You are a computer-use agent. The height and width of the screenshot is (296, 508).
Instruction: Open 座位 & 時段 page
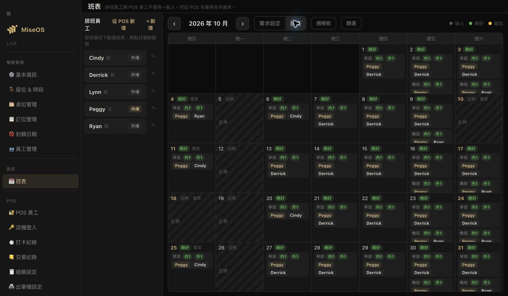coord(40,89)
